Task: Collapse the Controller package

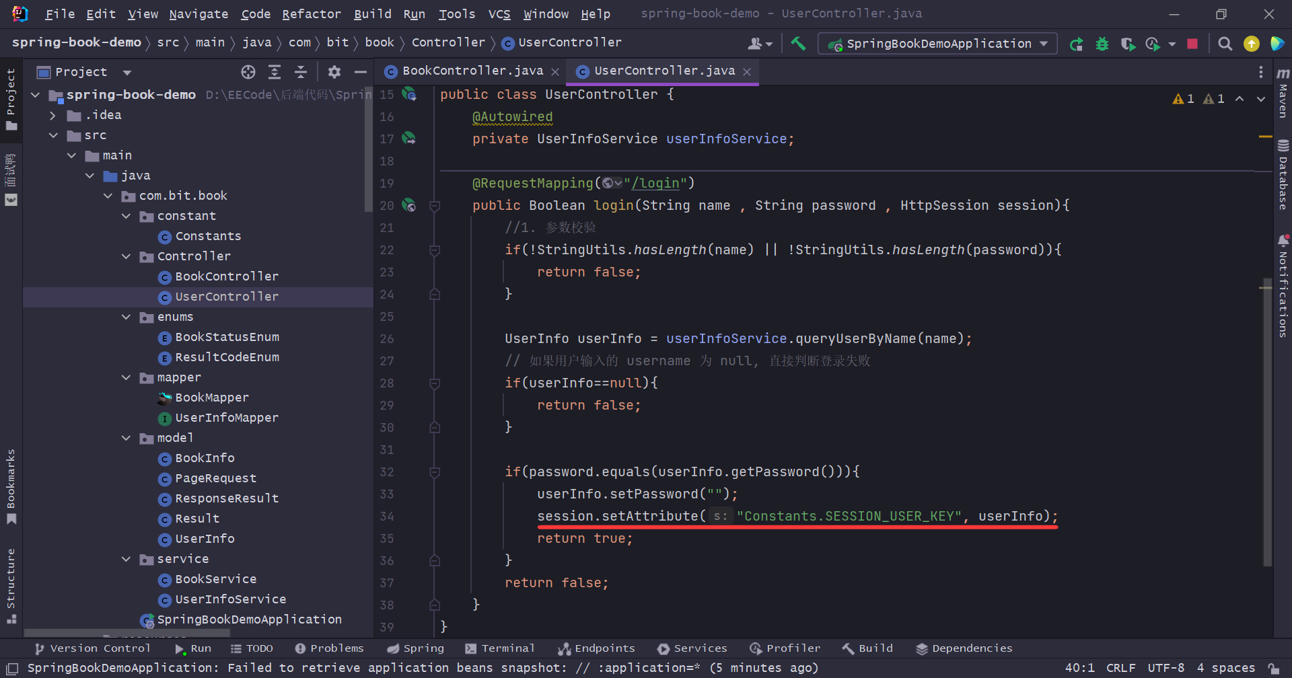Action: (x=126, y=257)
